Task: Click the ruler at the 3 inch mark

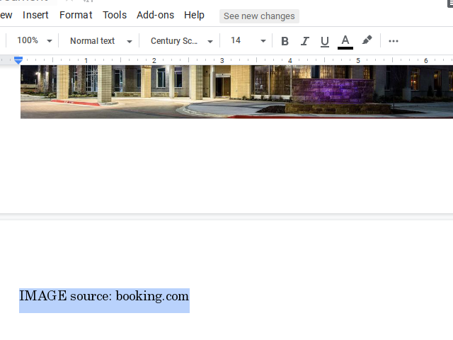Action: (222, 60)
